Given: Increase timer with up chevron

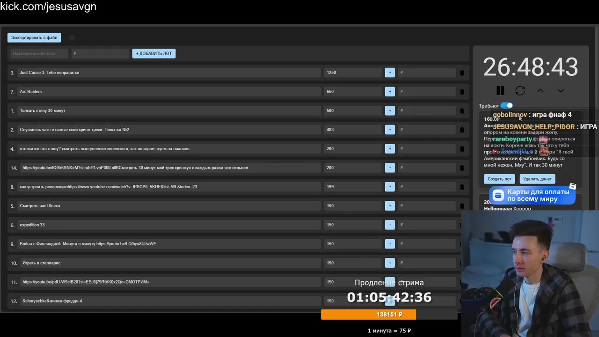Looking at the screenshot, I should click(540, 90).
